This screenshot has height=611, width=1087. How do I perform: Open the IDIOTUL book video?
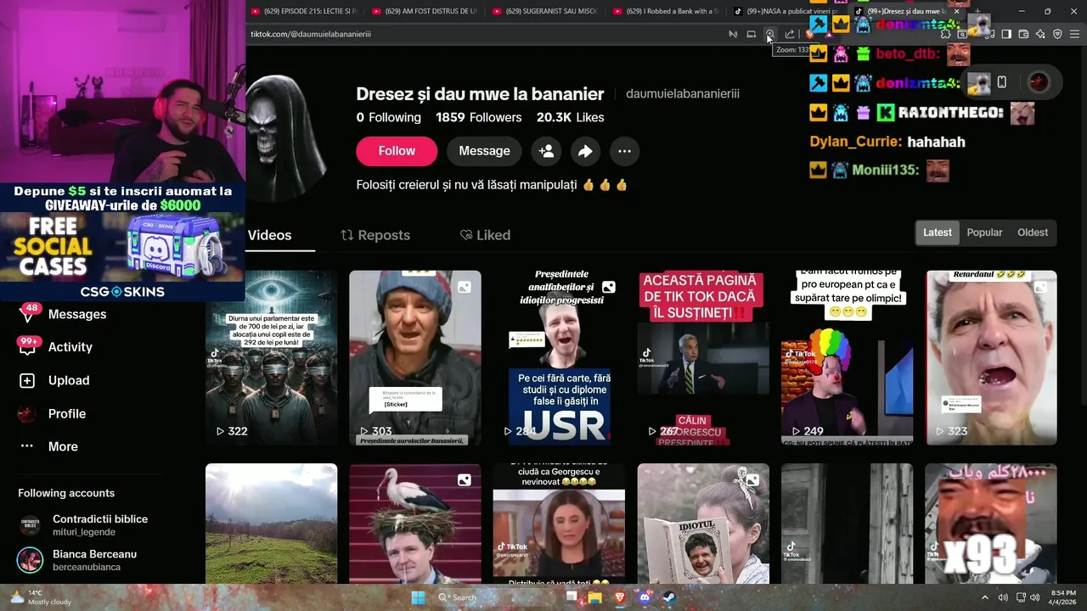pos(703,524)
